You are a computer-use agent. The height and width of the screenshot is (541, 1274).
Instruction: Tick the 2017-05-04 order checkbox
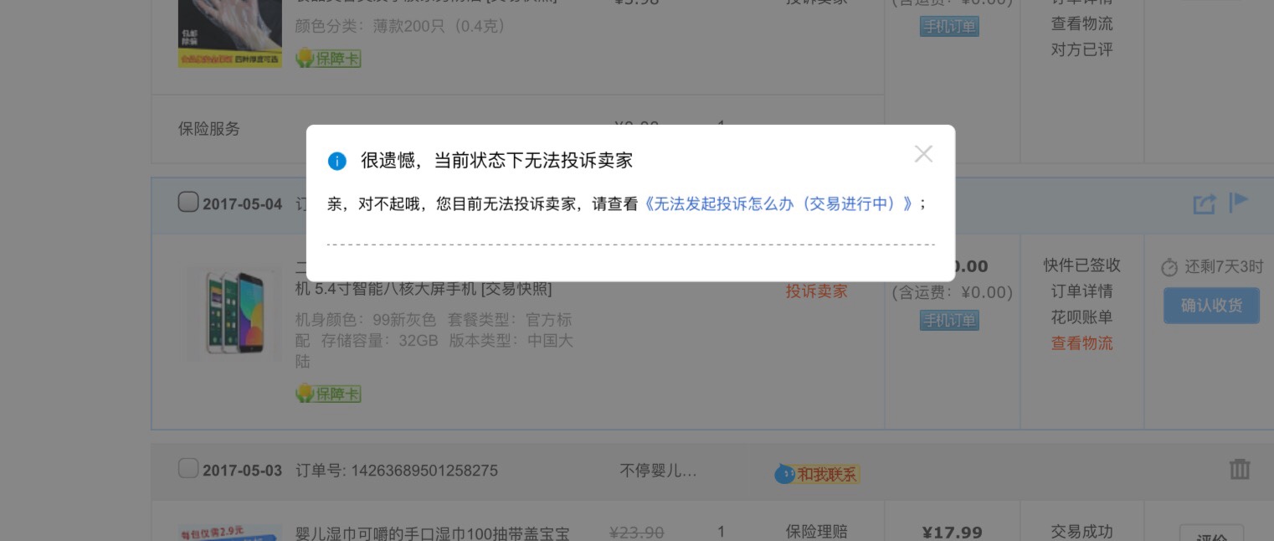[188, 202]
